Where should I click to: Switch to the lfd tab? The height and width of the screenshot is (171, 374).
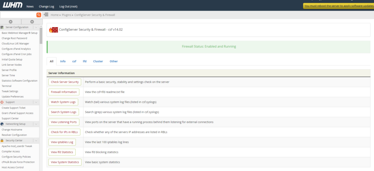[x=85, y=61]
